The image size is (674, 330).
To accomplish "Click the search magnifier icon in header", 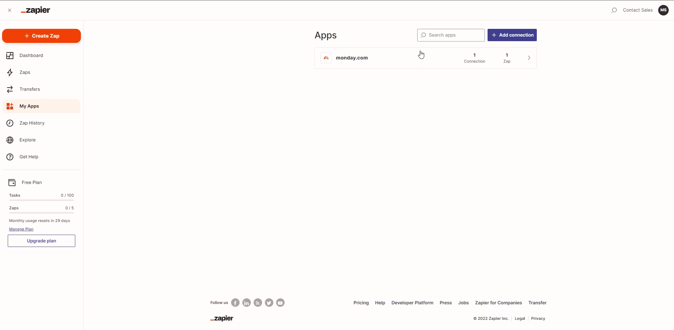I will click(x=614, y=10).
